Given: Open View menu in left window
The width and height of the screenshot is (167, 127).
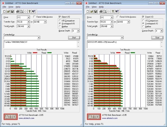Looking at the screenshot, I should click(11, 7).
